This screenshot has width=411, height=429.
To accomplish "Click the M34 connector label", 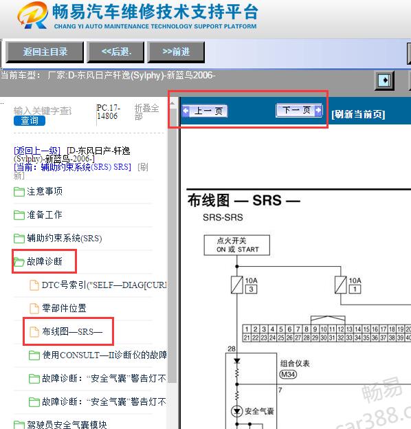I will click(x=288, y=374).
